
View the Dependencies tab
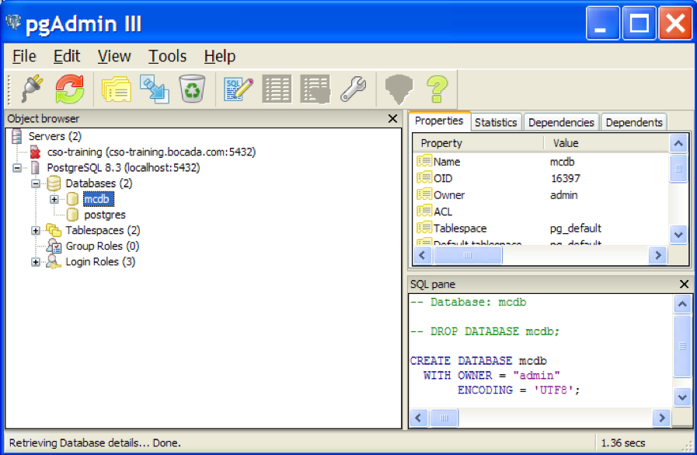(x=561, y=121)
